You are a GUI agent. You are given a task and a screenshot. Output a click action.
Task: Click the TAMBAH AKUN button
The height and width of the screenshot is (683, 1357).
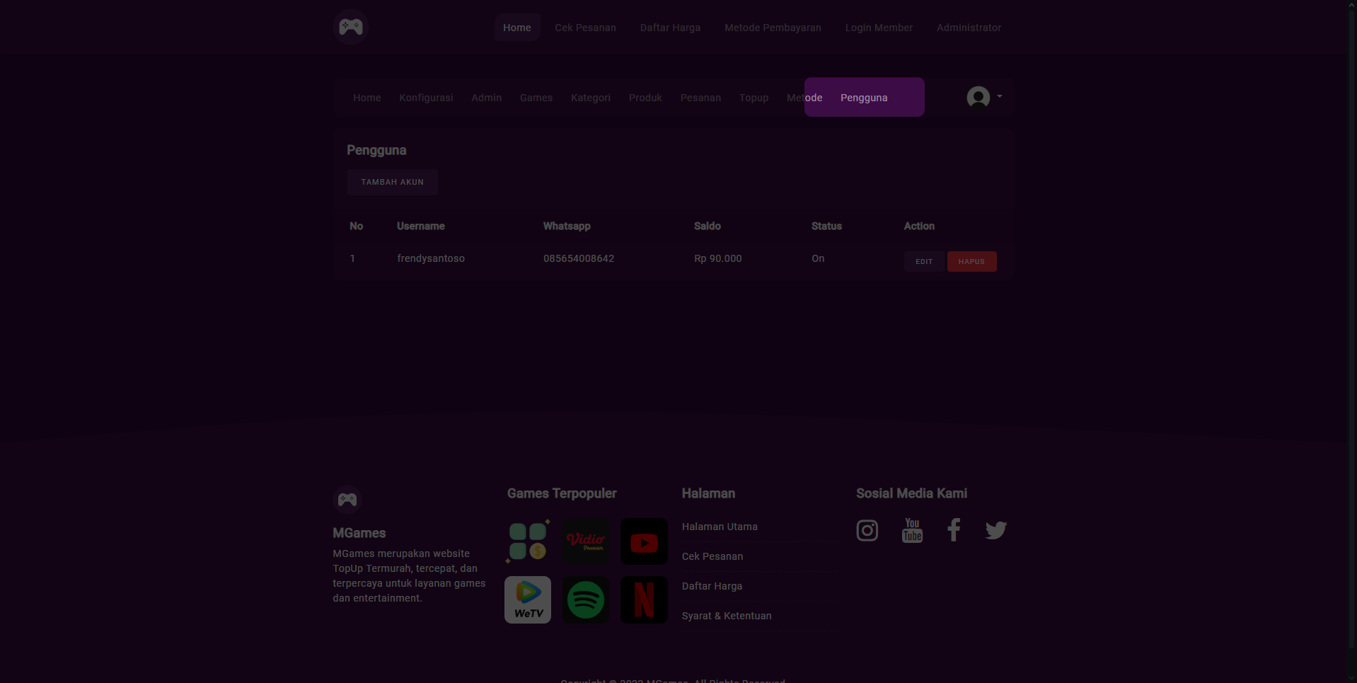392,182
